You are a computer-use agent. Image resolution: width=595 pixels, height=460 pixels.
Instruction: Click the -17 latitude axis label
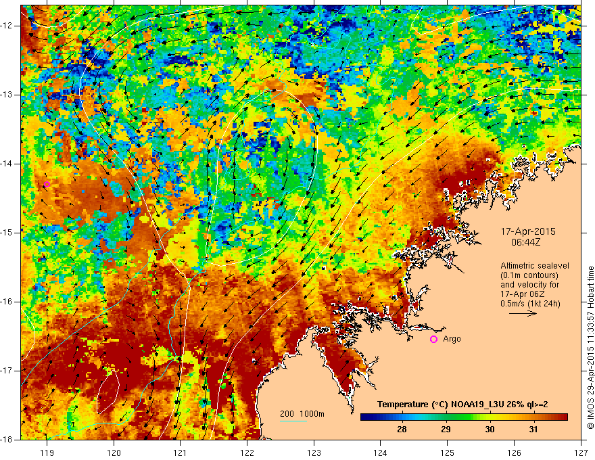tap(7, 371)
